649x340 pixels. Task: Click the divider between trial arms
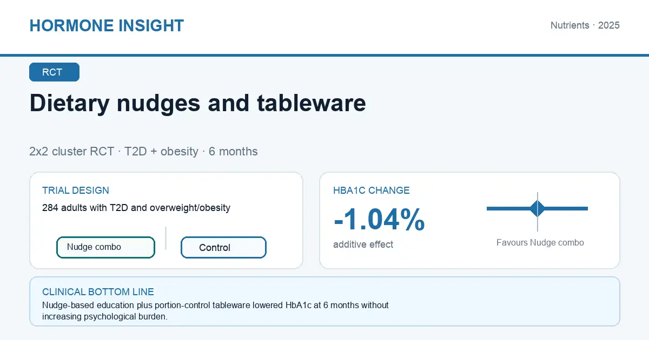tap(165, 238)
